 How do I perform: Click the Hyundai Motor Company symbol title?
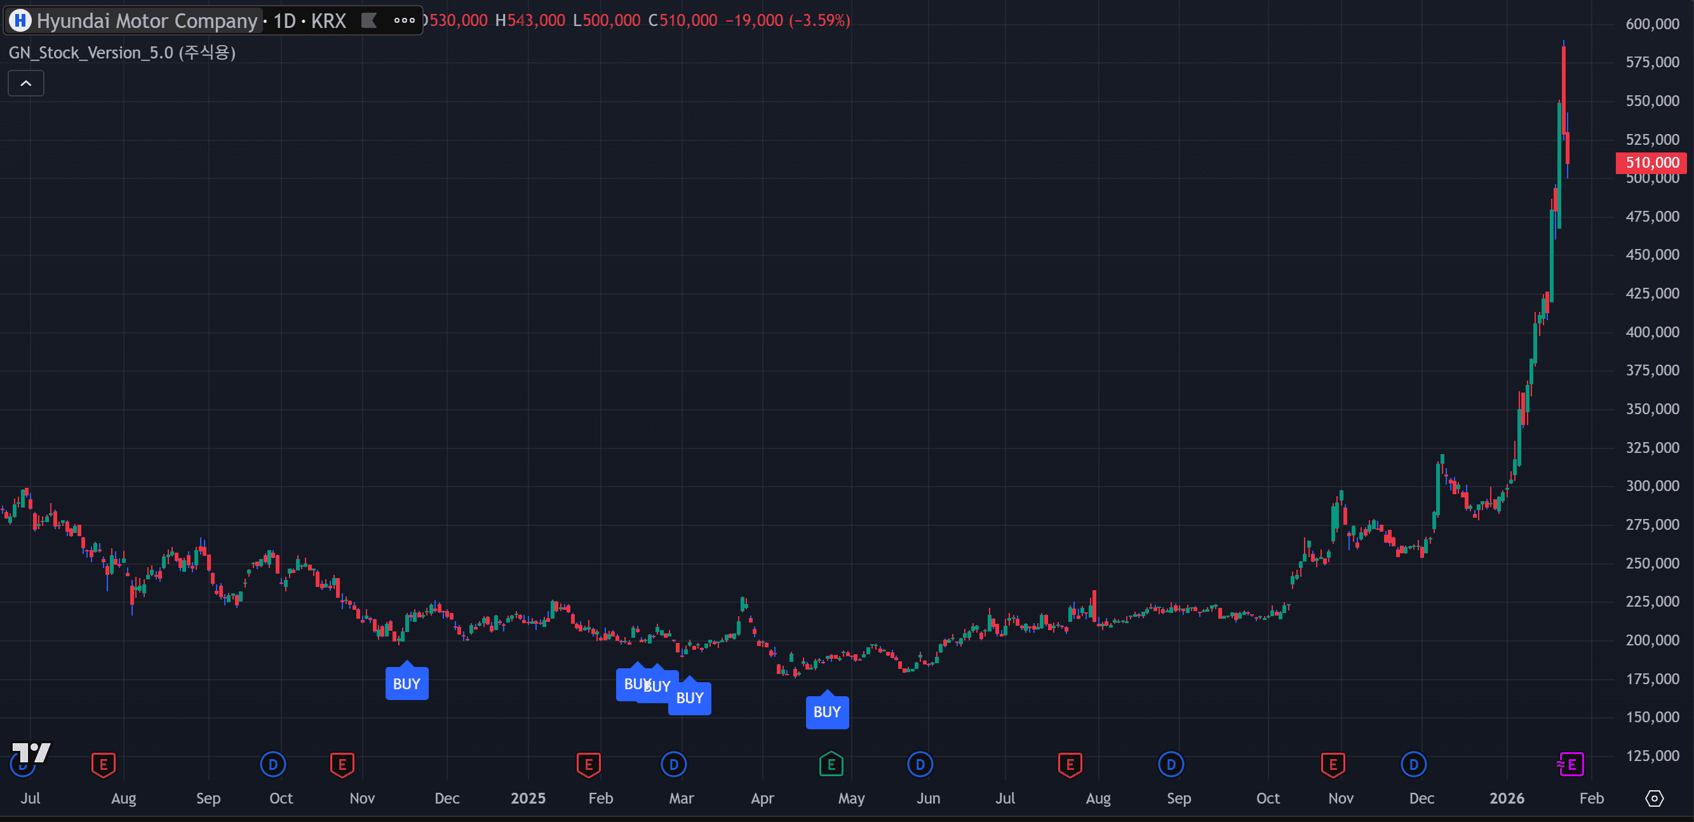(x=147, y=21)
